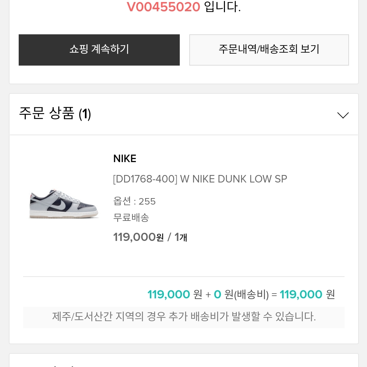367x367 pixels.
Task: Click the 쇼핑 계속하기 button
Action: click(99, 50)
